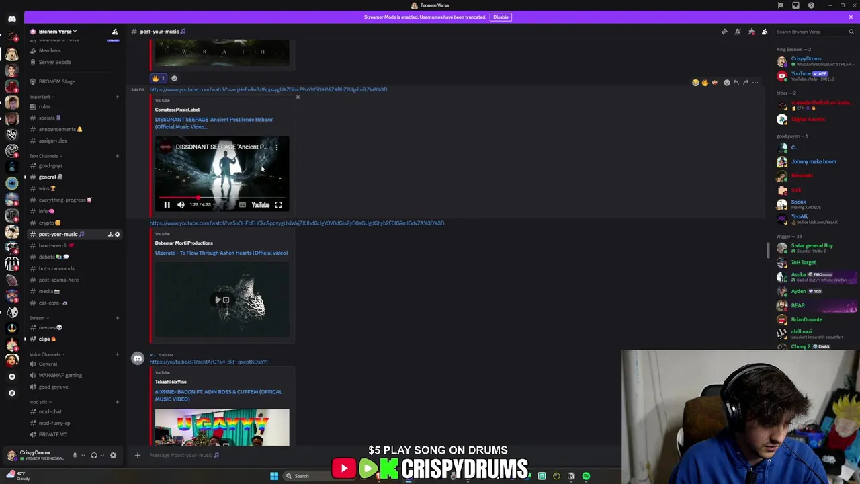Viewport: 860px width, 484px height.
Task: Open the general text channel
Action: (x=74, y=177)
